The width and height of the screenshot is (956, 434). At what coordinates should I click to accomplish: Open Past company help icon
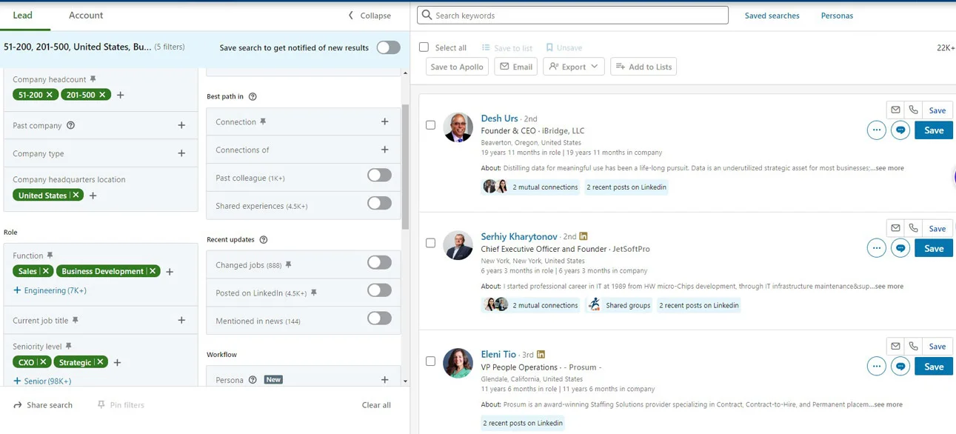(x=71, y=125)
